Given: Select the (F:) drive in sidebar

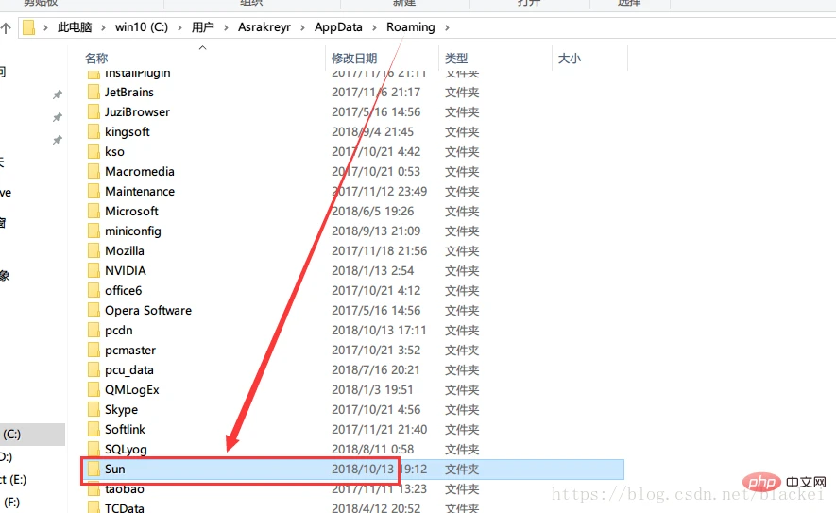Looking at the screenshot, I should [x=11, y=502].
